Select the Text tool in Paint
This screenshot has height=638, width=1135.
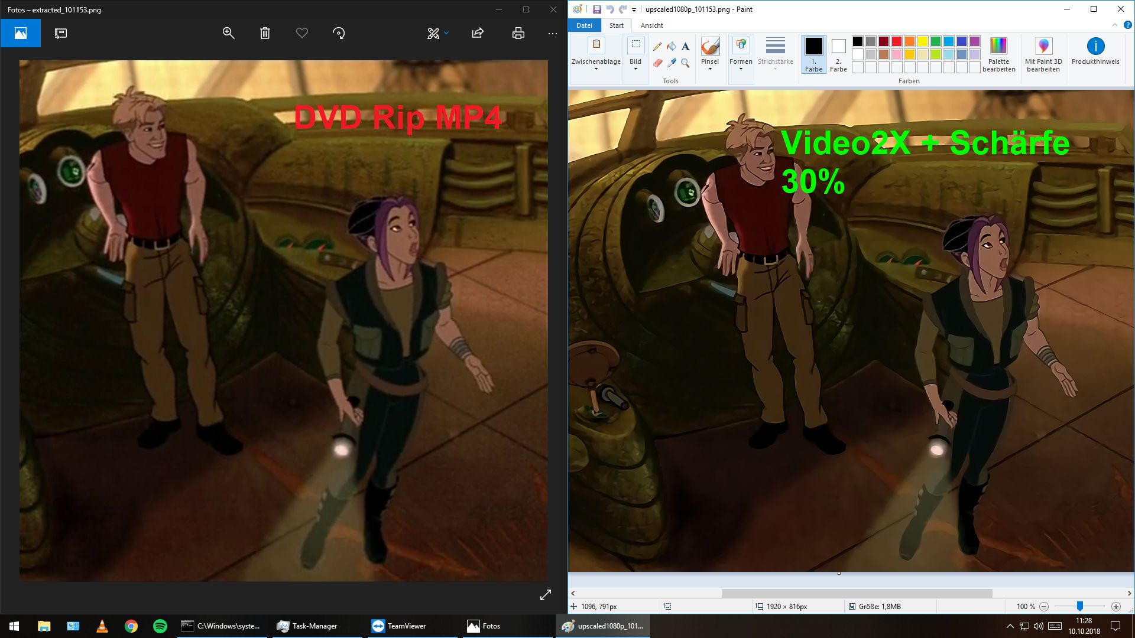[685, 47]
